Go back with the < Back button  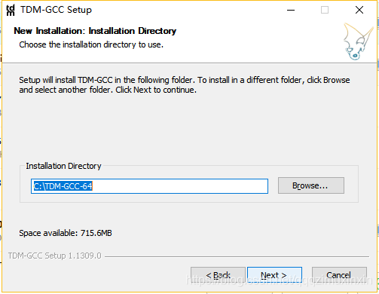pos(218,275)
